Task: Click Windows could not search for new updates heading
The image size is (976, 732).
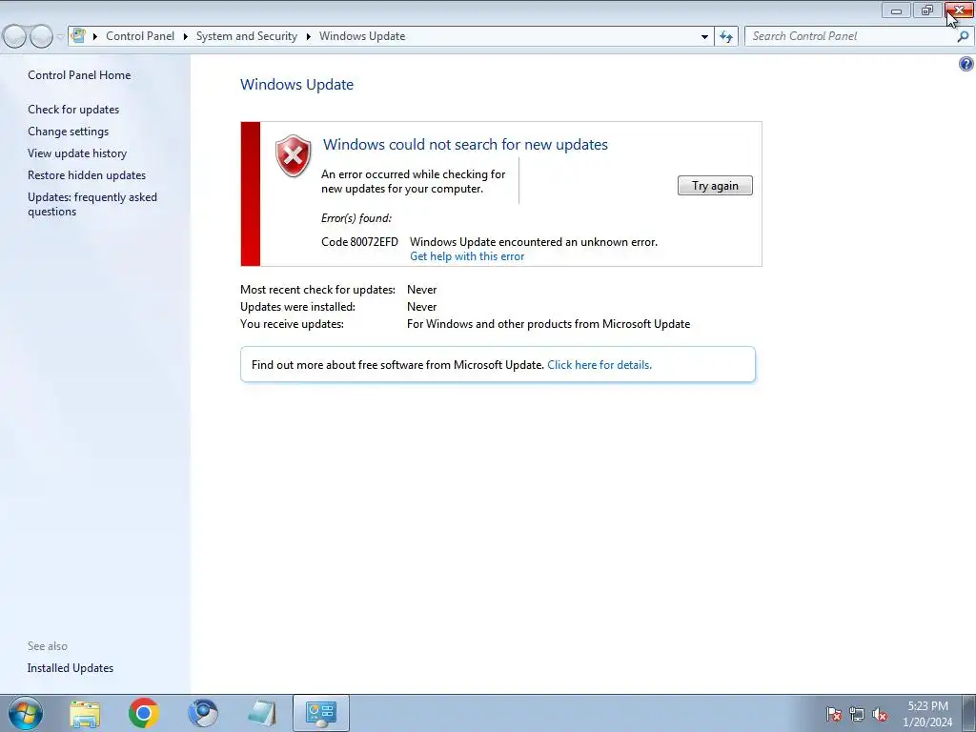Action: tap(465, 145)
